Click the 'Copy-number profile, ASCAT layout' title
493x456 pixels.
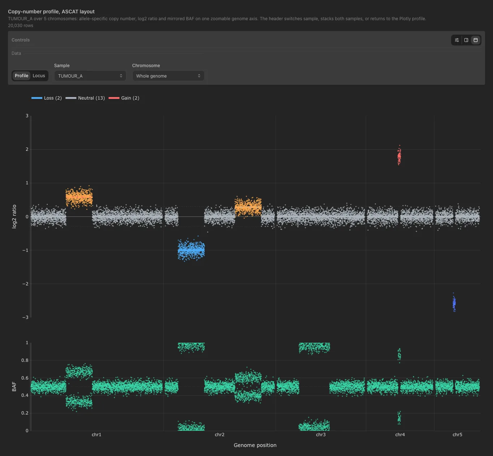51,12
